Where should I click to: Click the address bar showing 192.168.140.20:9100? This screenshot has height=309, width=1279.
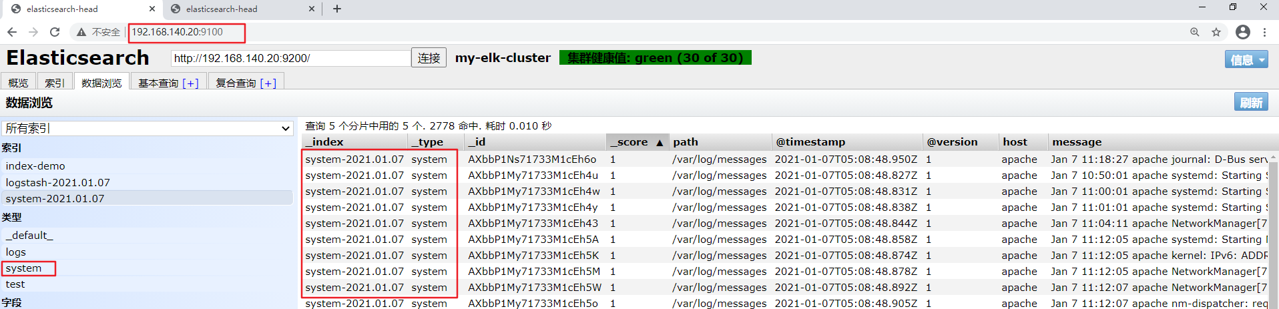178,32
